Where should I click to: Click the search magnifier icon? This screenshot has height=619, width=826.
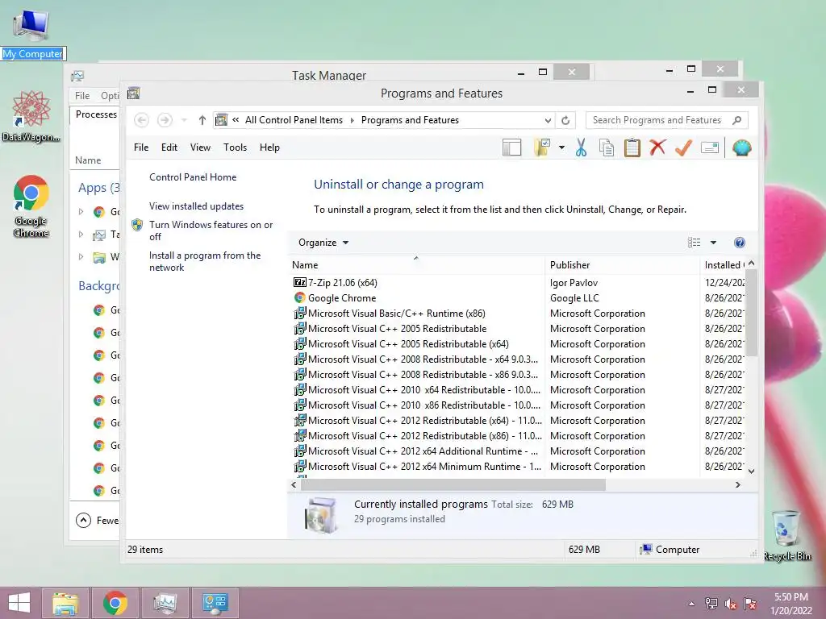(x=737, y=121)
